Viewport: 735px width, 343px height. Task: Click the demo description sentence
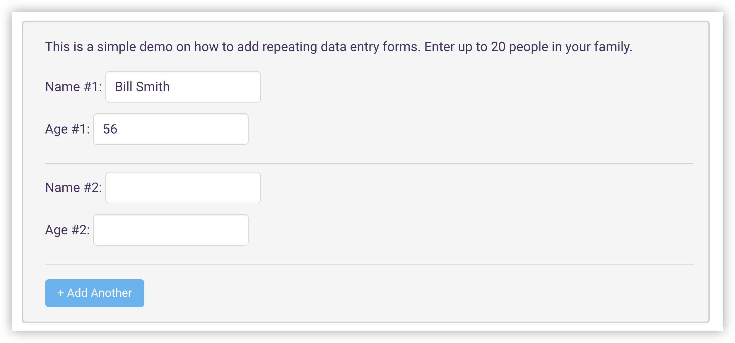pyautogui.click(x=339, y=47)
